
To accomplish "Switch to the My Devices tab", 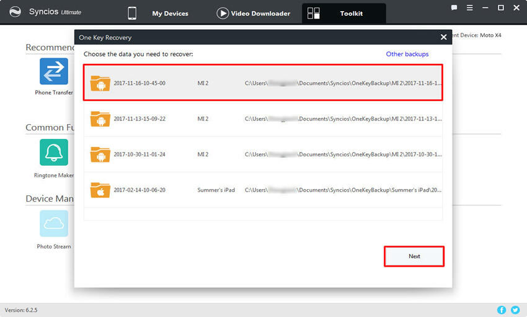I will pos(157,13).
